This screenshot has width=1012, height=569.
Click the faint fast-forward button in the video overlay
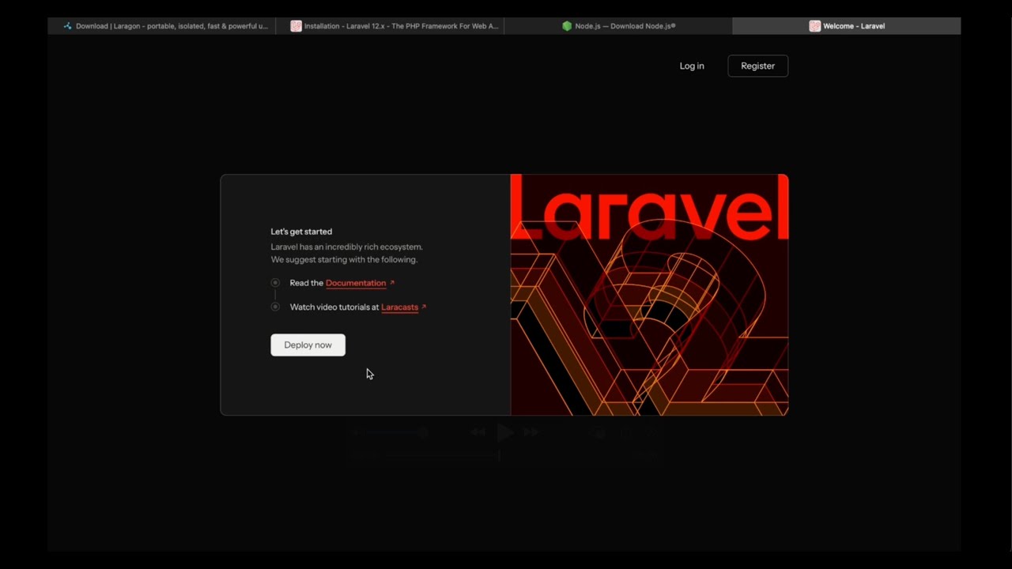(x=531, y=432)
